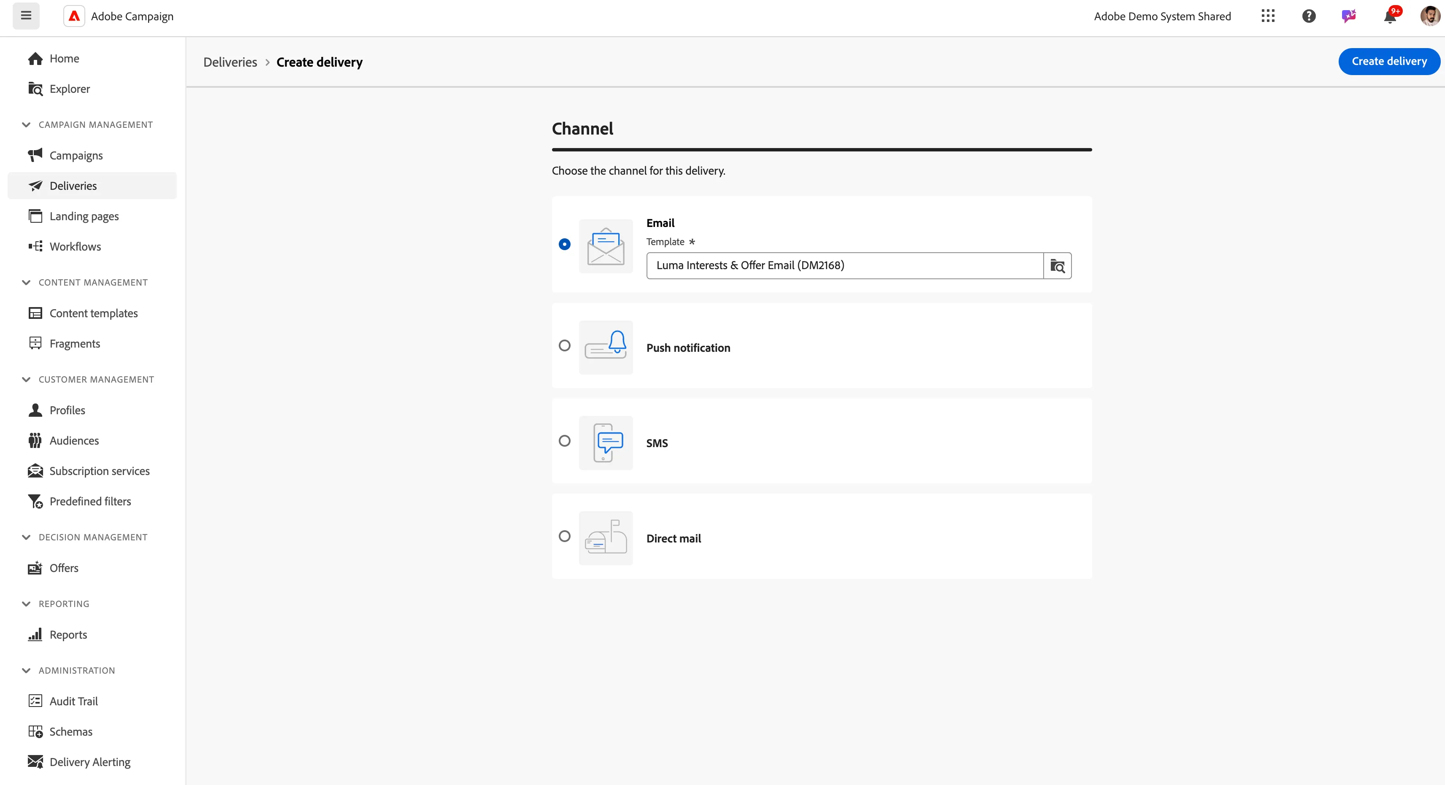The width and height of the screenshot is (1445, 785).
Task: Select the Email channel radio button
Action: coord(564,244)
